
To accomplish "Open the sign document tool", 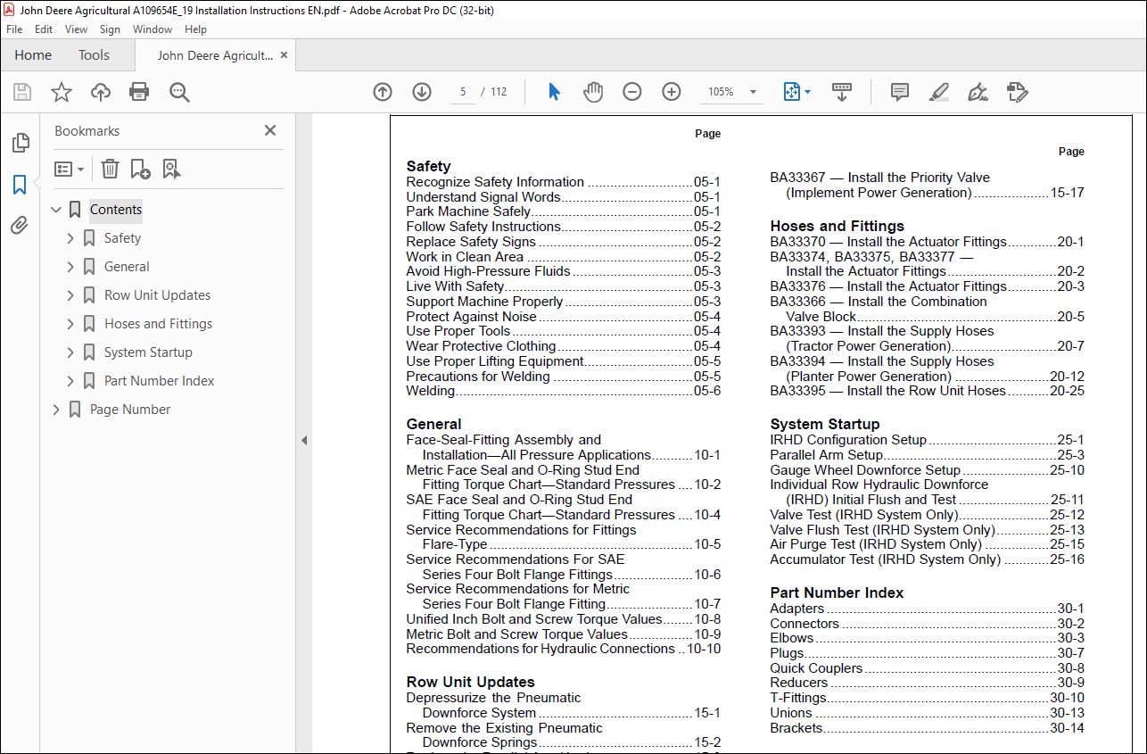I will point(978,92).
